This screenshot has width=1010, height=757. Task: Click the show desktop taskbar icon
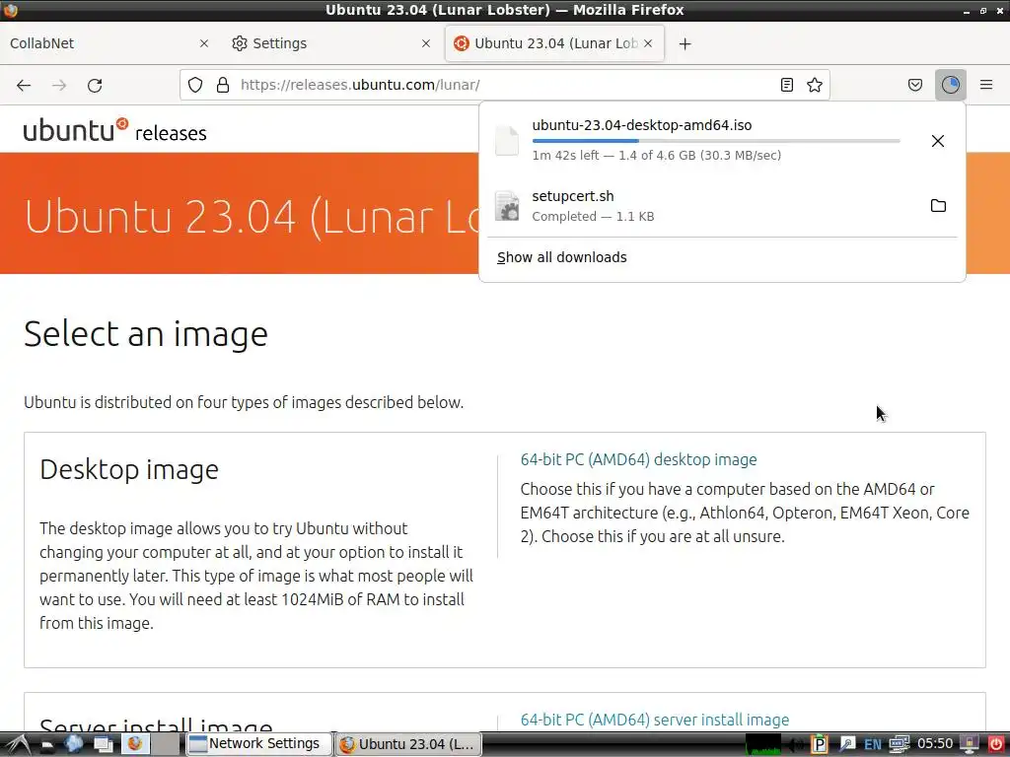point(103,744)
